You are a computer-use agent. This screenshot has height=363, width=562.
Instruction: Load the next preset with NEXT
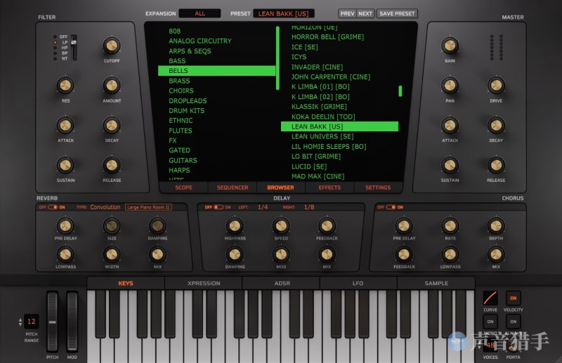pyautogui.click(x=365, y=13)
